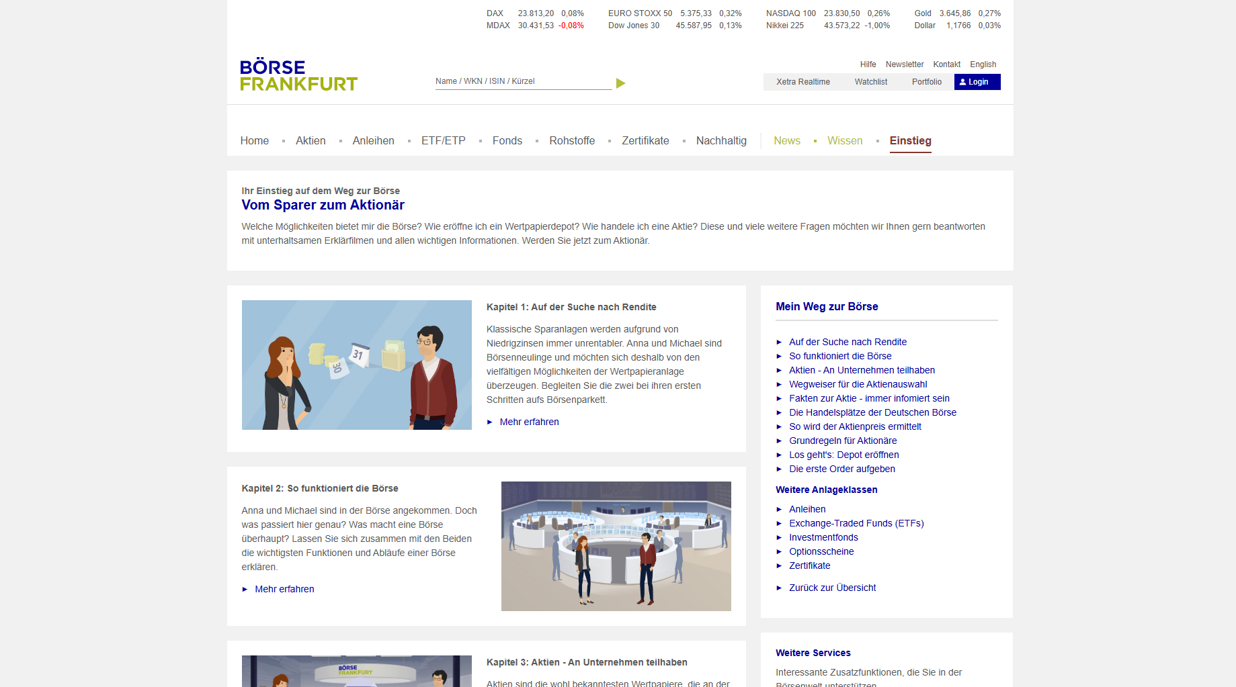Open the ETF/ETP menu item
1236x687 pixels.
click(x=443, y=141)
